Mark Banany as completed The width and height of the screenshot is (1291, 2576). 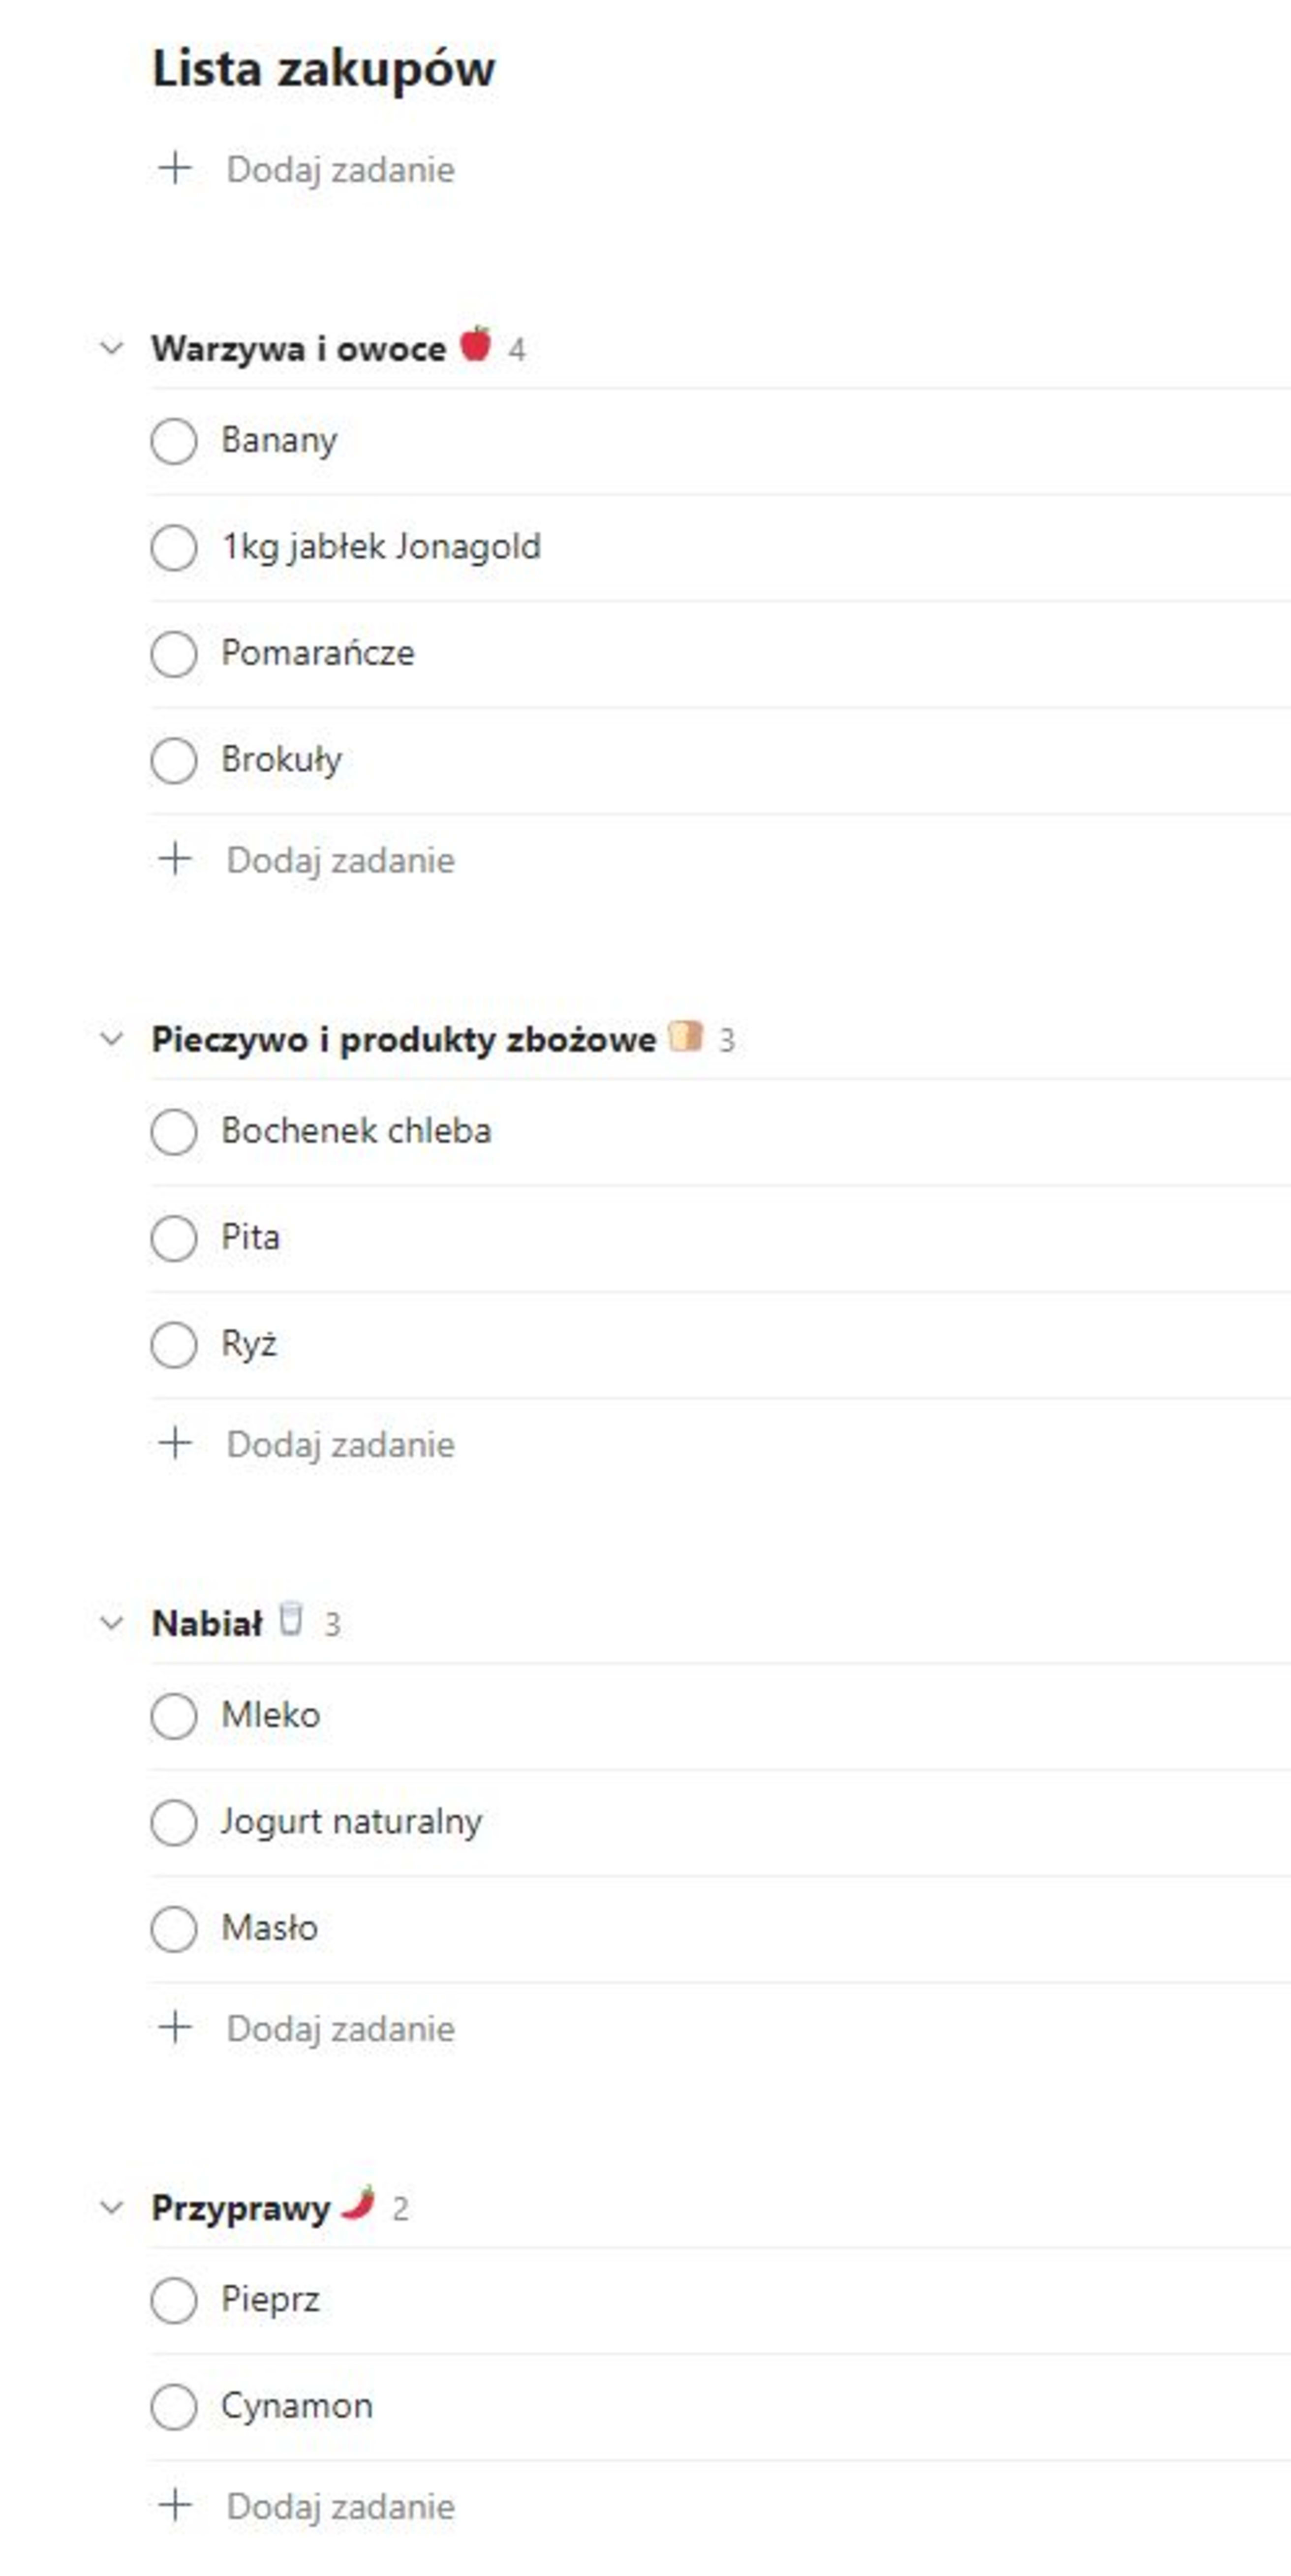[x=174, y=441]
